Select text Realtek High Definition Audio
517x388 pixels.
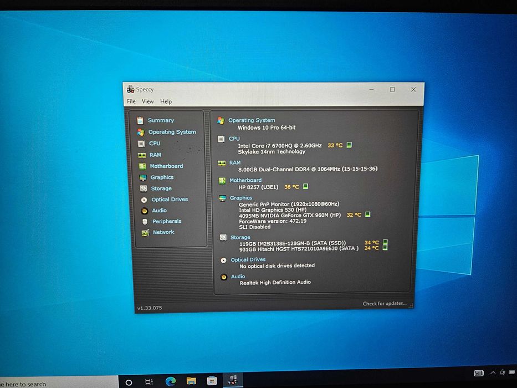[275, 283]
